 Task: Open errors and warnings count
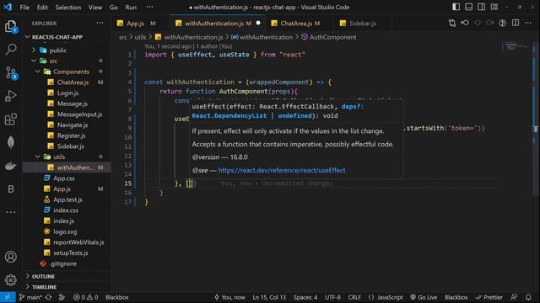86,297
